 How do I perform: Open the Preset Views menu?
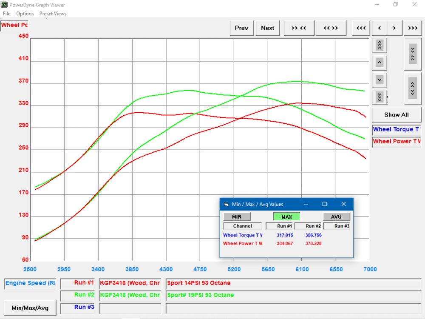coord(53,14)
